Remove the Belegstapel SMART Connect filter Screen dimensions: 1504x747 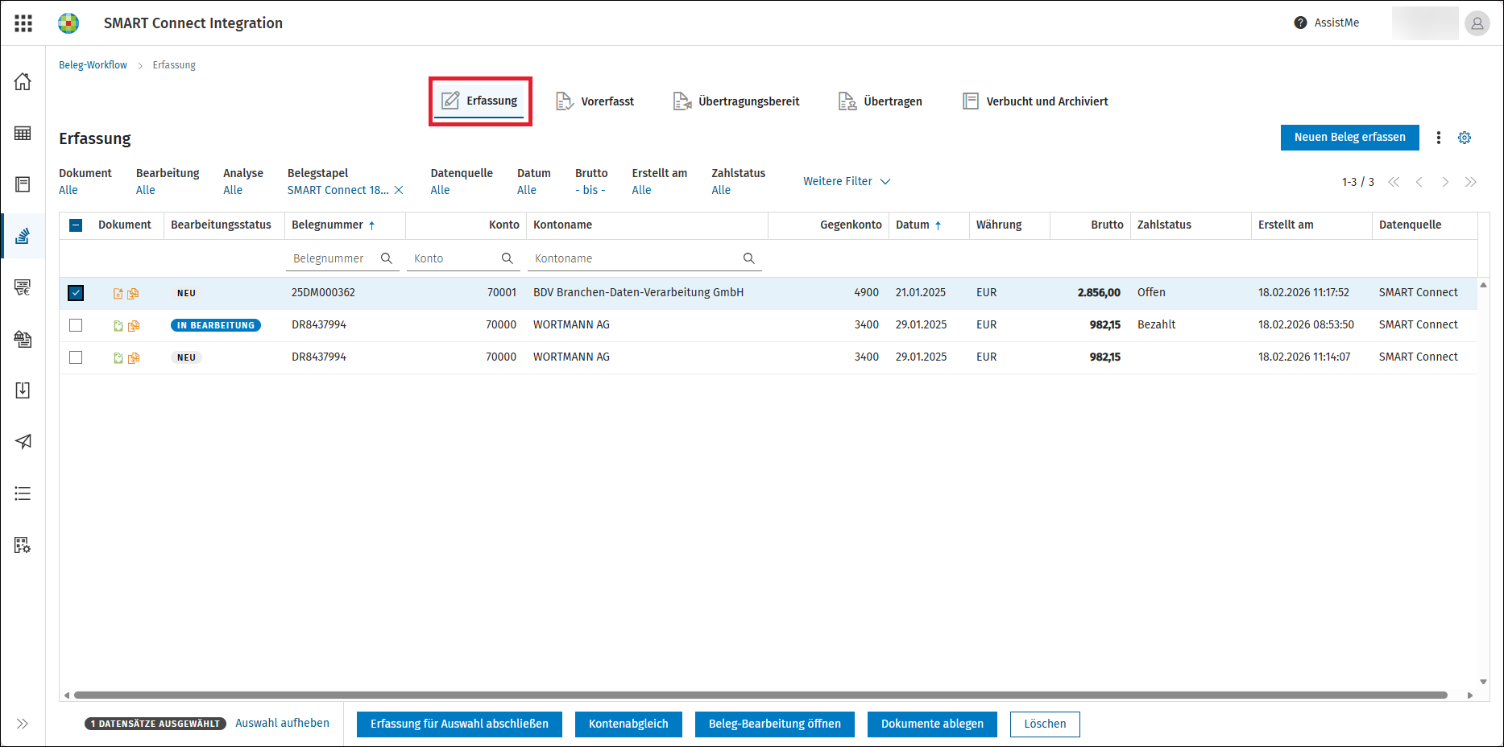(399, 190)
